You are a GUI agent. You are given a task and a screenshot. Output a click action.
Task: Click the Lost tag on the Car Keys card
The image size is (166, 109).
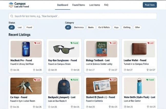coord(37,80)
